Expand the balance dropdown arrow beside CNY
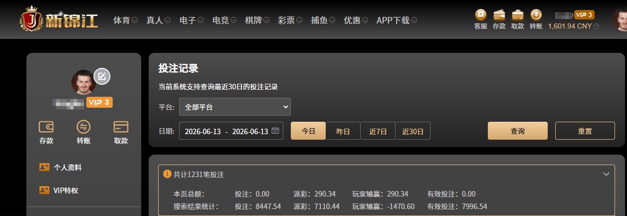The image size is (627, 216). point(597,26)
